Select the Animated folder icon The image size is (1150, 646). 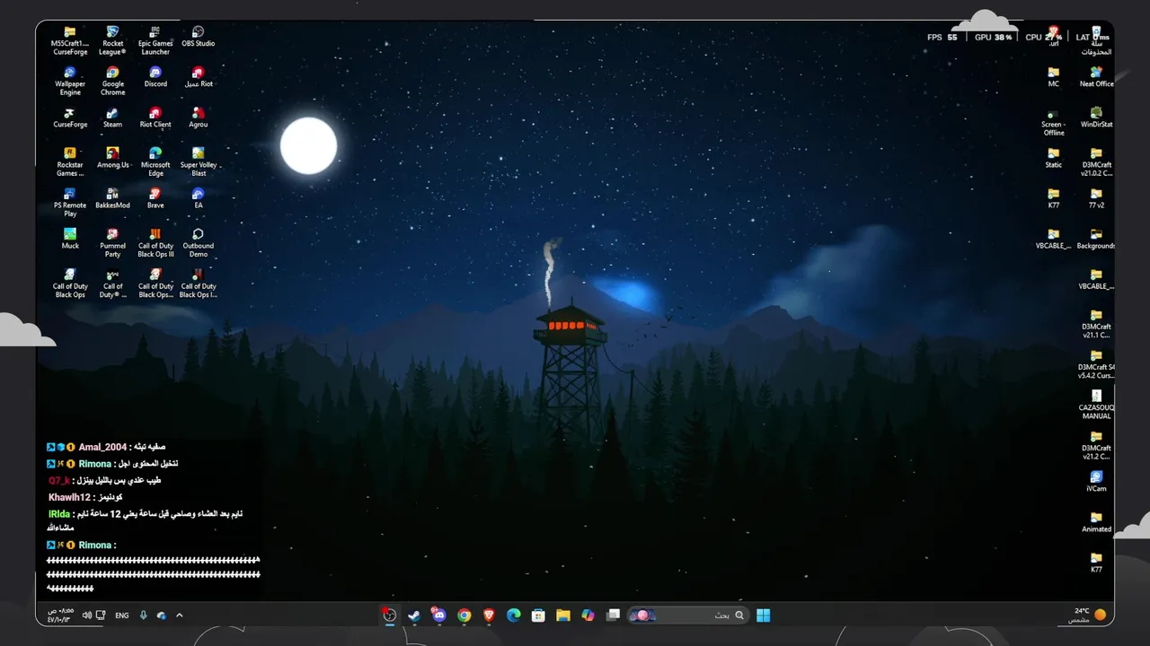(x=1096, y=521)
